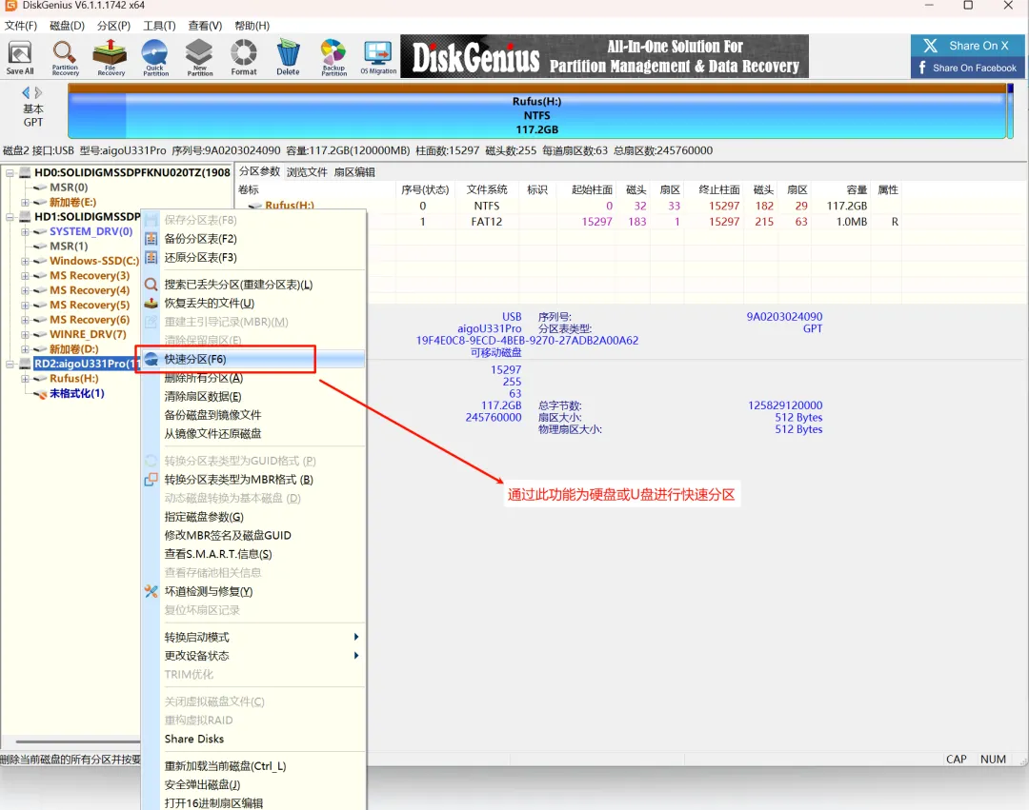
Task: Click the Facebook logo icon
Action: coord(922,68)
